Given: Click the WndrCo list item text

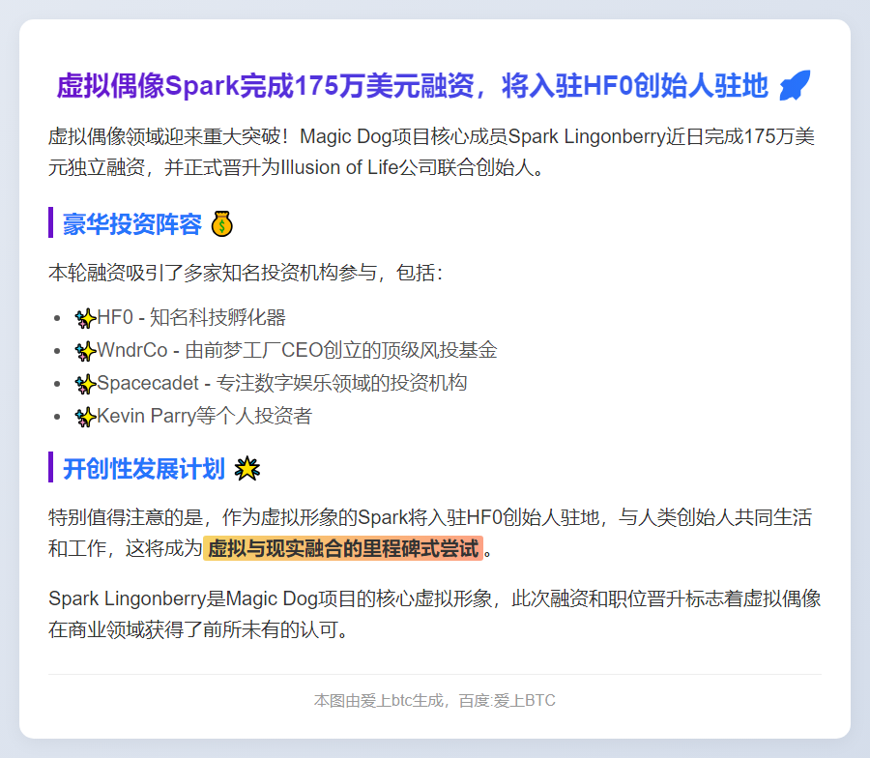Looking at the screenshot, I should pos(297,351).
